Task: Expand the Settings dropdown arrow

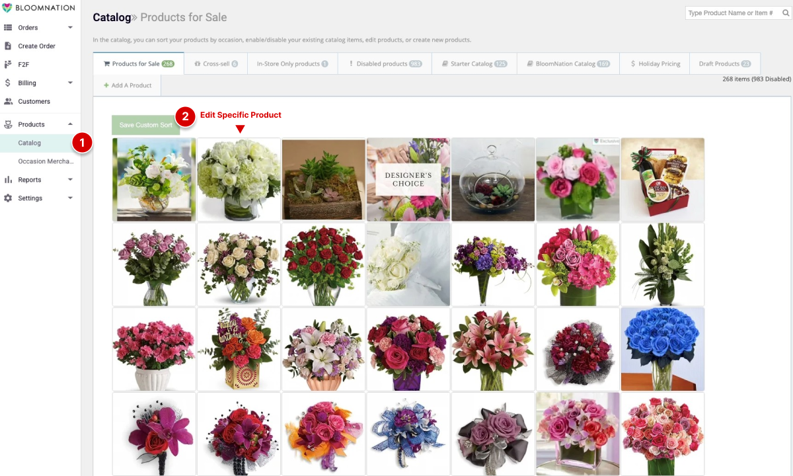Action: (x=70, y=198)
